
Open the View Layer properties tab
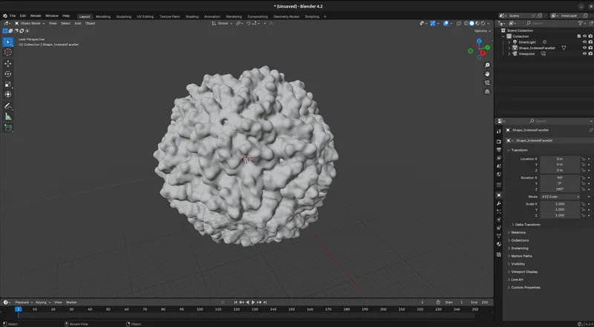click(x=499, y=158)
